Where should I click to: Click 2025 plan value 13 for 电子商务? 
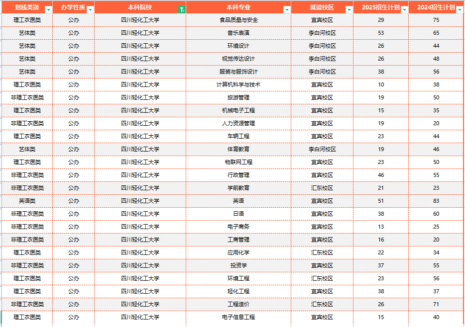pos(381,227)
